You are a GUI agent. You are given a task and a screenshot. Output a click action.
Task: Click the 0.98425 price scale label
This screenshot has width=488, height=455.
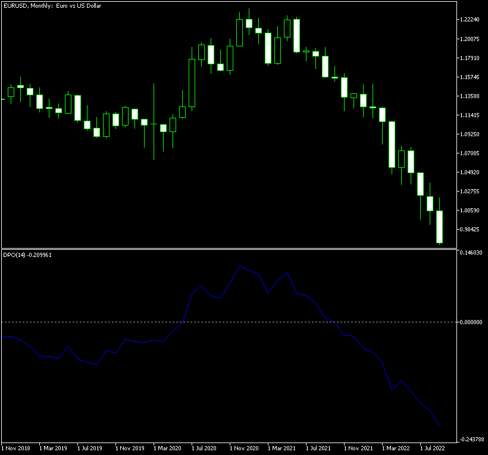pos(470,229)
